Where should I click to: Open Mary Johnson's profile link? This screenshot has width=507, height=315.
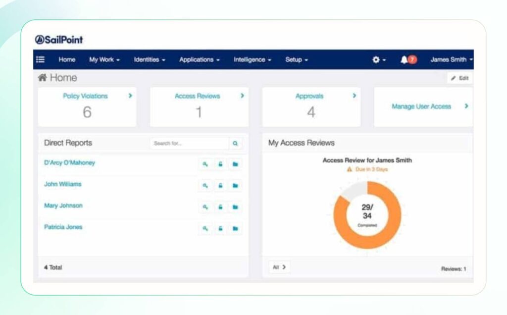(63, 206)
